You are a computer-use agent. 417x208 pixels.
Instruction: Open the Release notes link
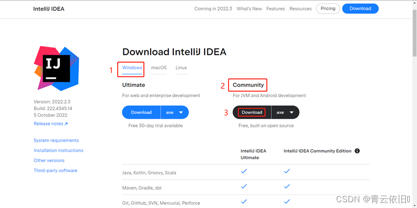51,124
